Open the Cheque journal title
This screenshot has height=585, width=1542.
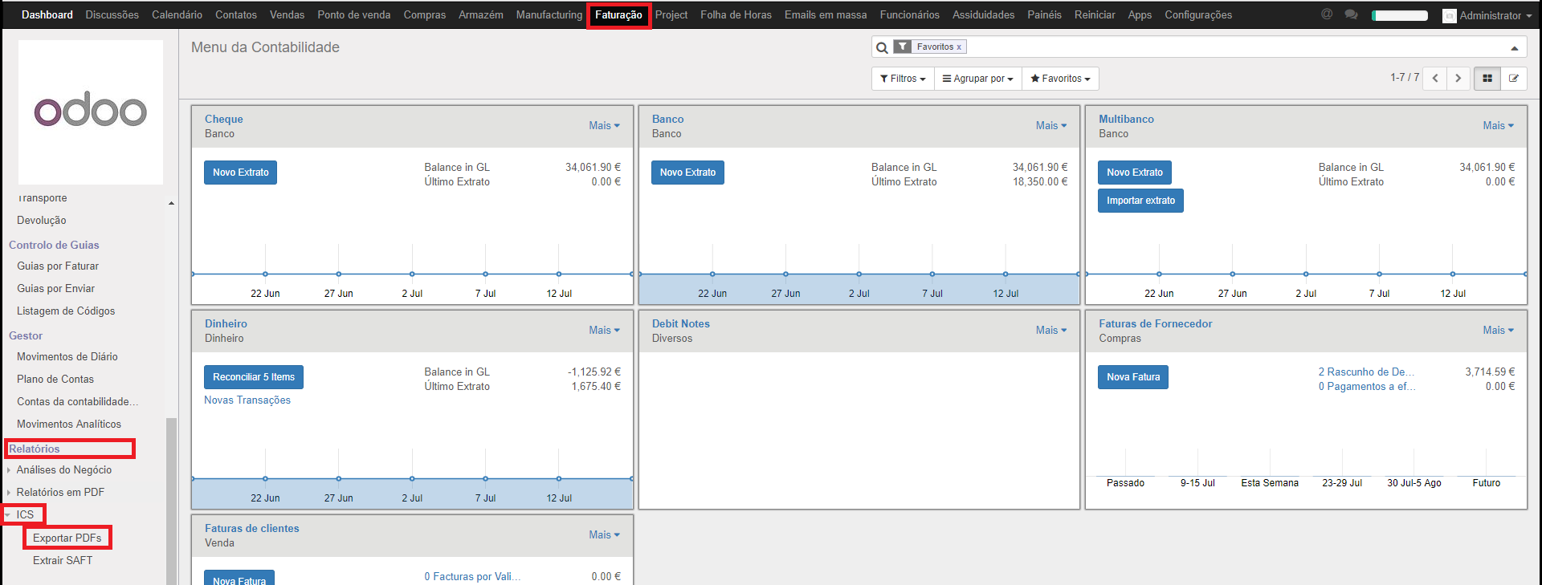[x=223, y=119]
